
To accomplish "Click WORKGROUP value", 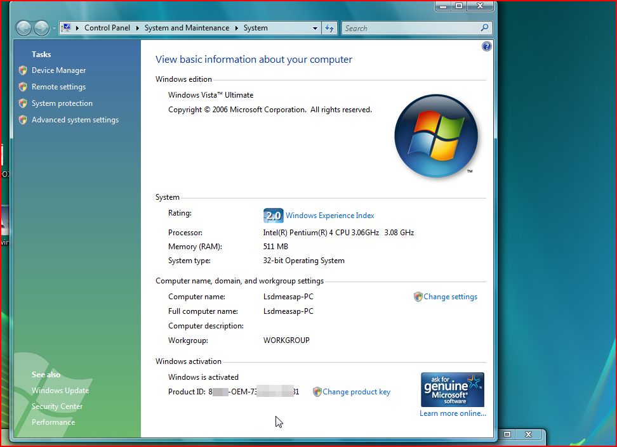I will coord(286,340).
